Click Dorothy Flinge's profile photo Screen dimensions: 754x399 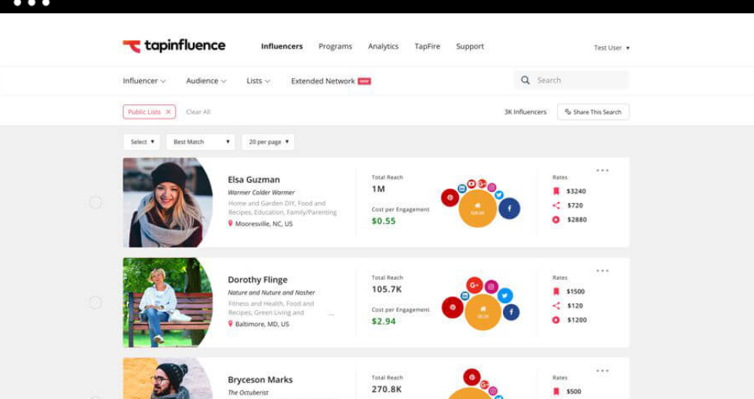pyautogui.click(x=168, y=303)
